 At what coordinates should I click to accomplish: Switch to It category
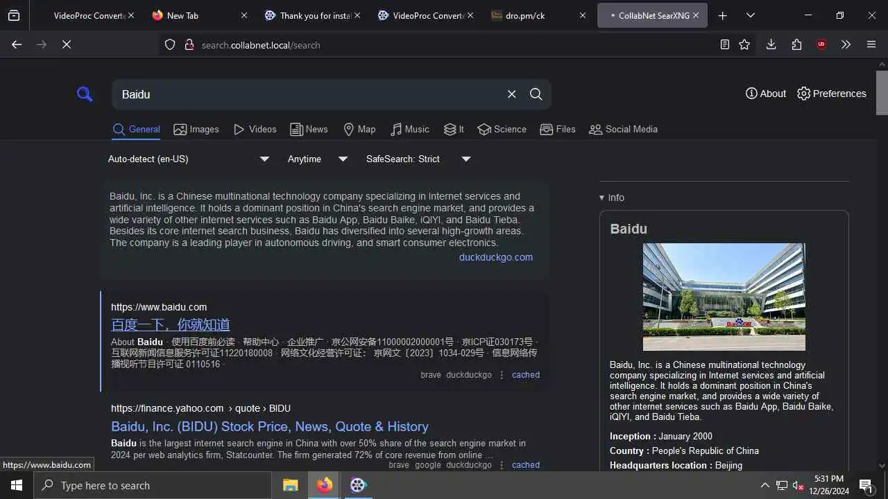click(x=454, y=129)
